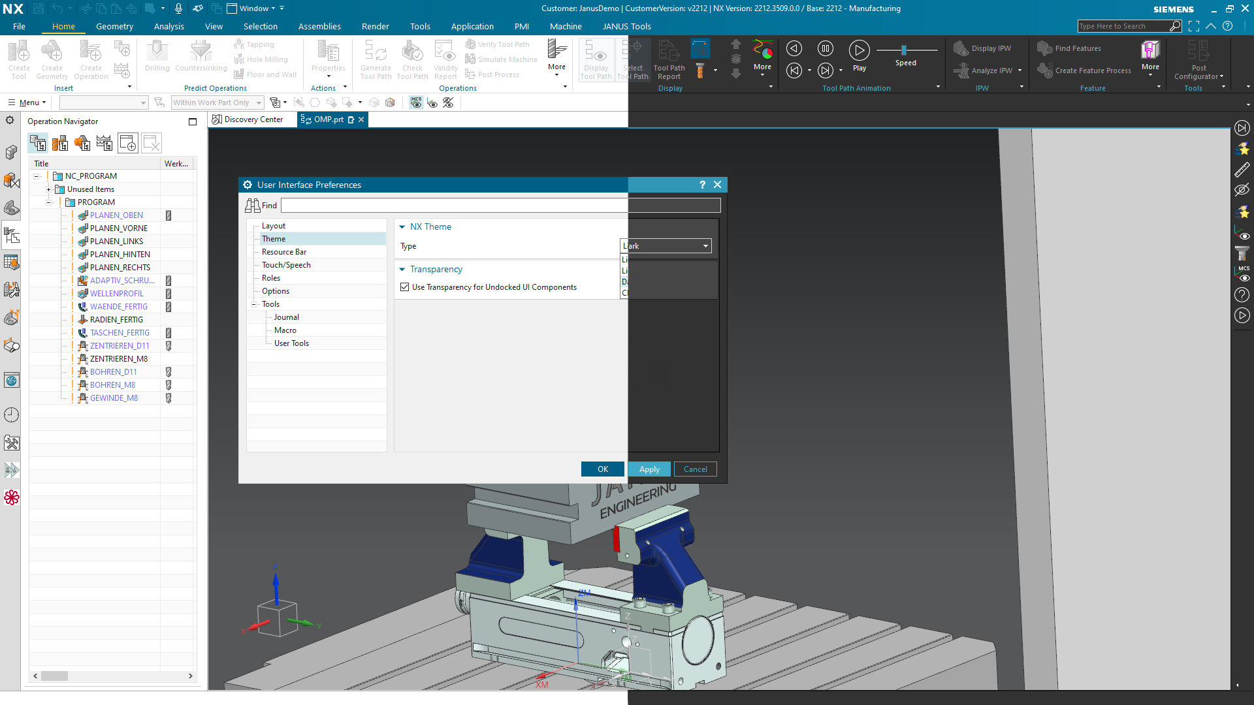Click the Tool Path Report icon

point(669,51)
